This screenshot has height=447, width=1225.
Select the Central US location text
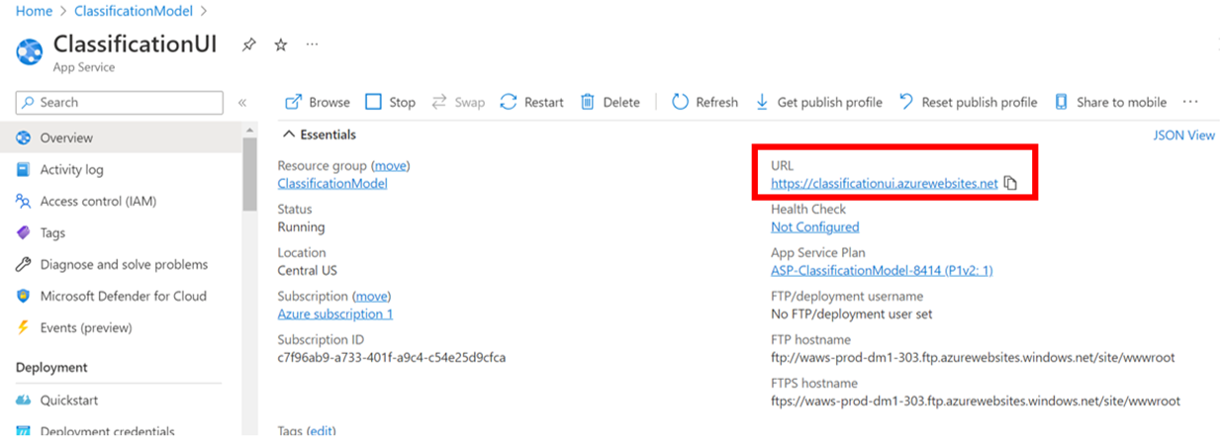click(x=309, y=270)
